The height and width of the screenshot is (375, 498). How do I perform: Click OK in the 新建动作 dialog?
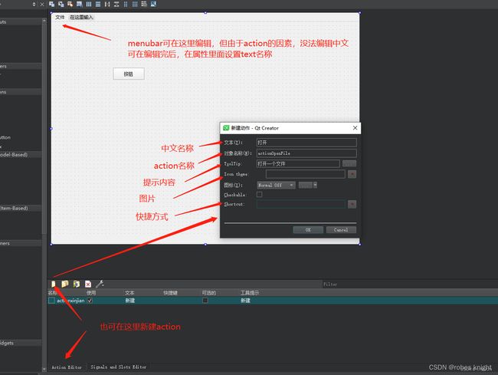pyautogui.click(x=308, y=230)
